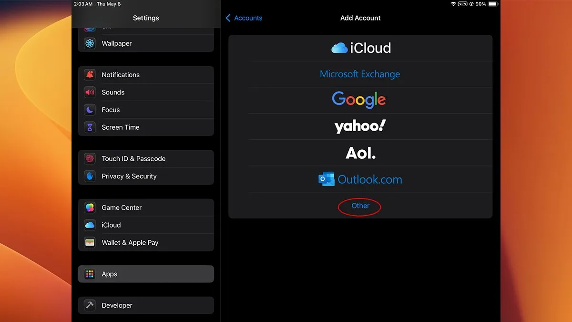Open Notifications settings via bell icon
The width and height of the screenshot is (572, 322).
point(90,74)
